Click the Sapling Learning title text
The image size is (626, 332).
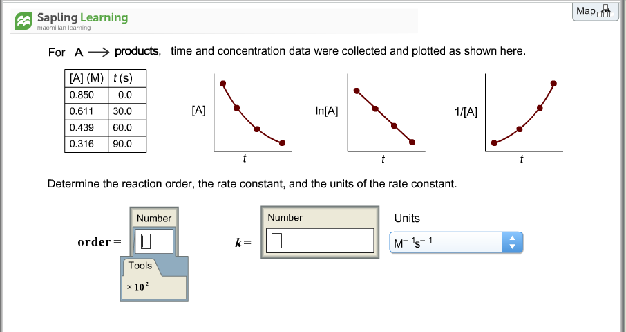(x=83, y=17)
